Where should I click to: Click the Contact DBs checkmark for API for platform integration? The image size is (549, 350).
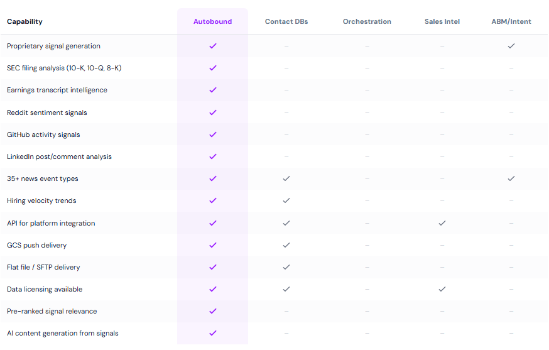286,223
